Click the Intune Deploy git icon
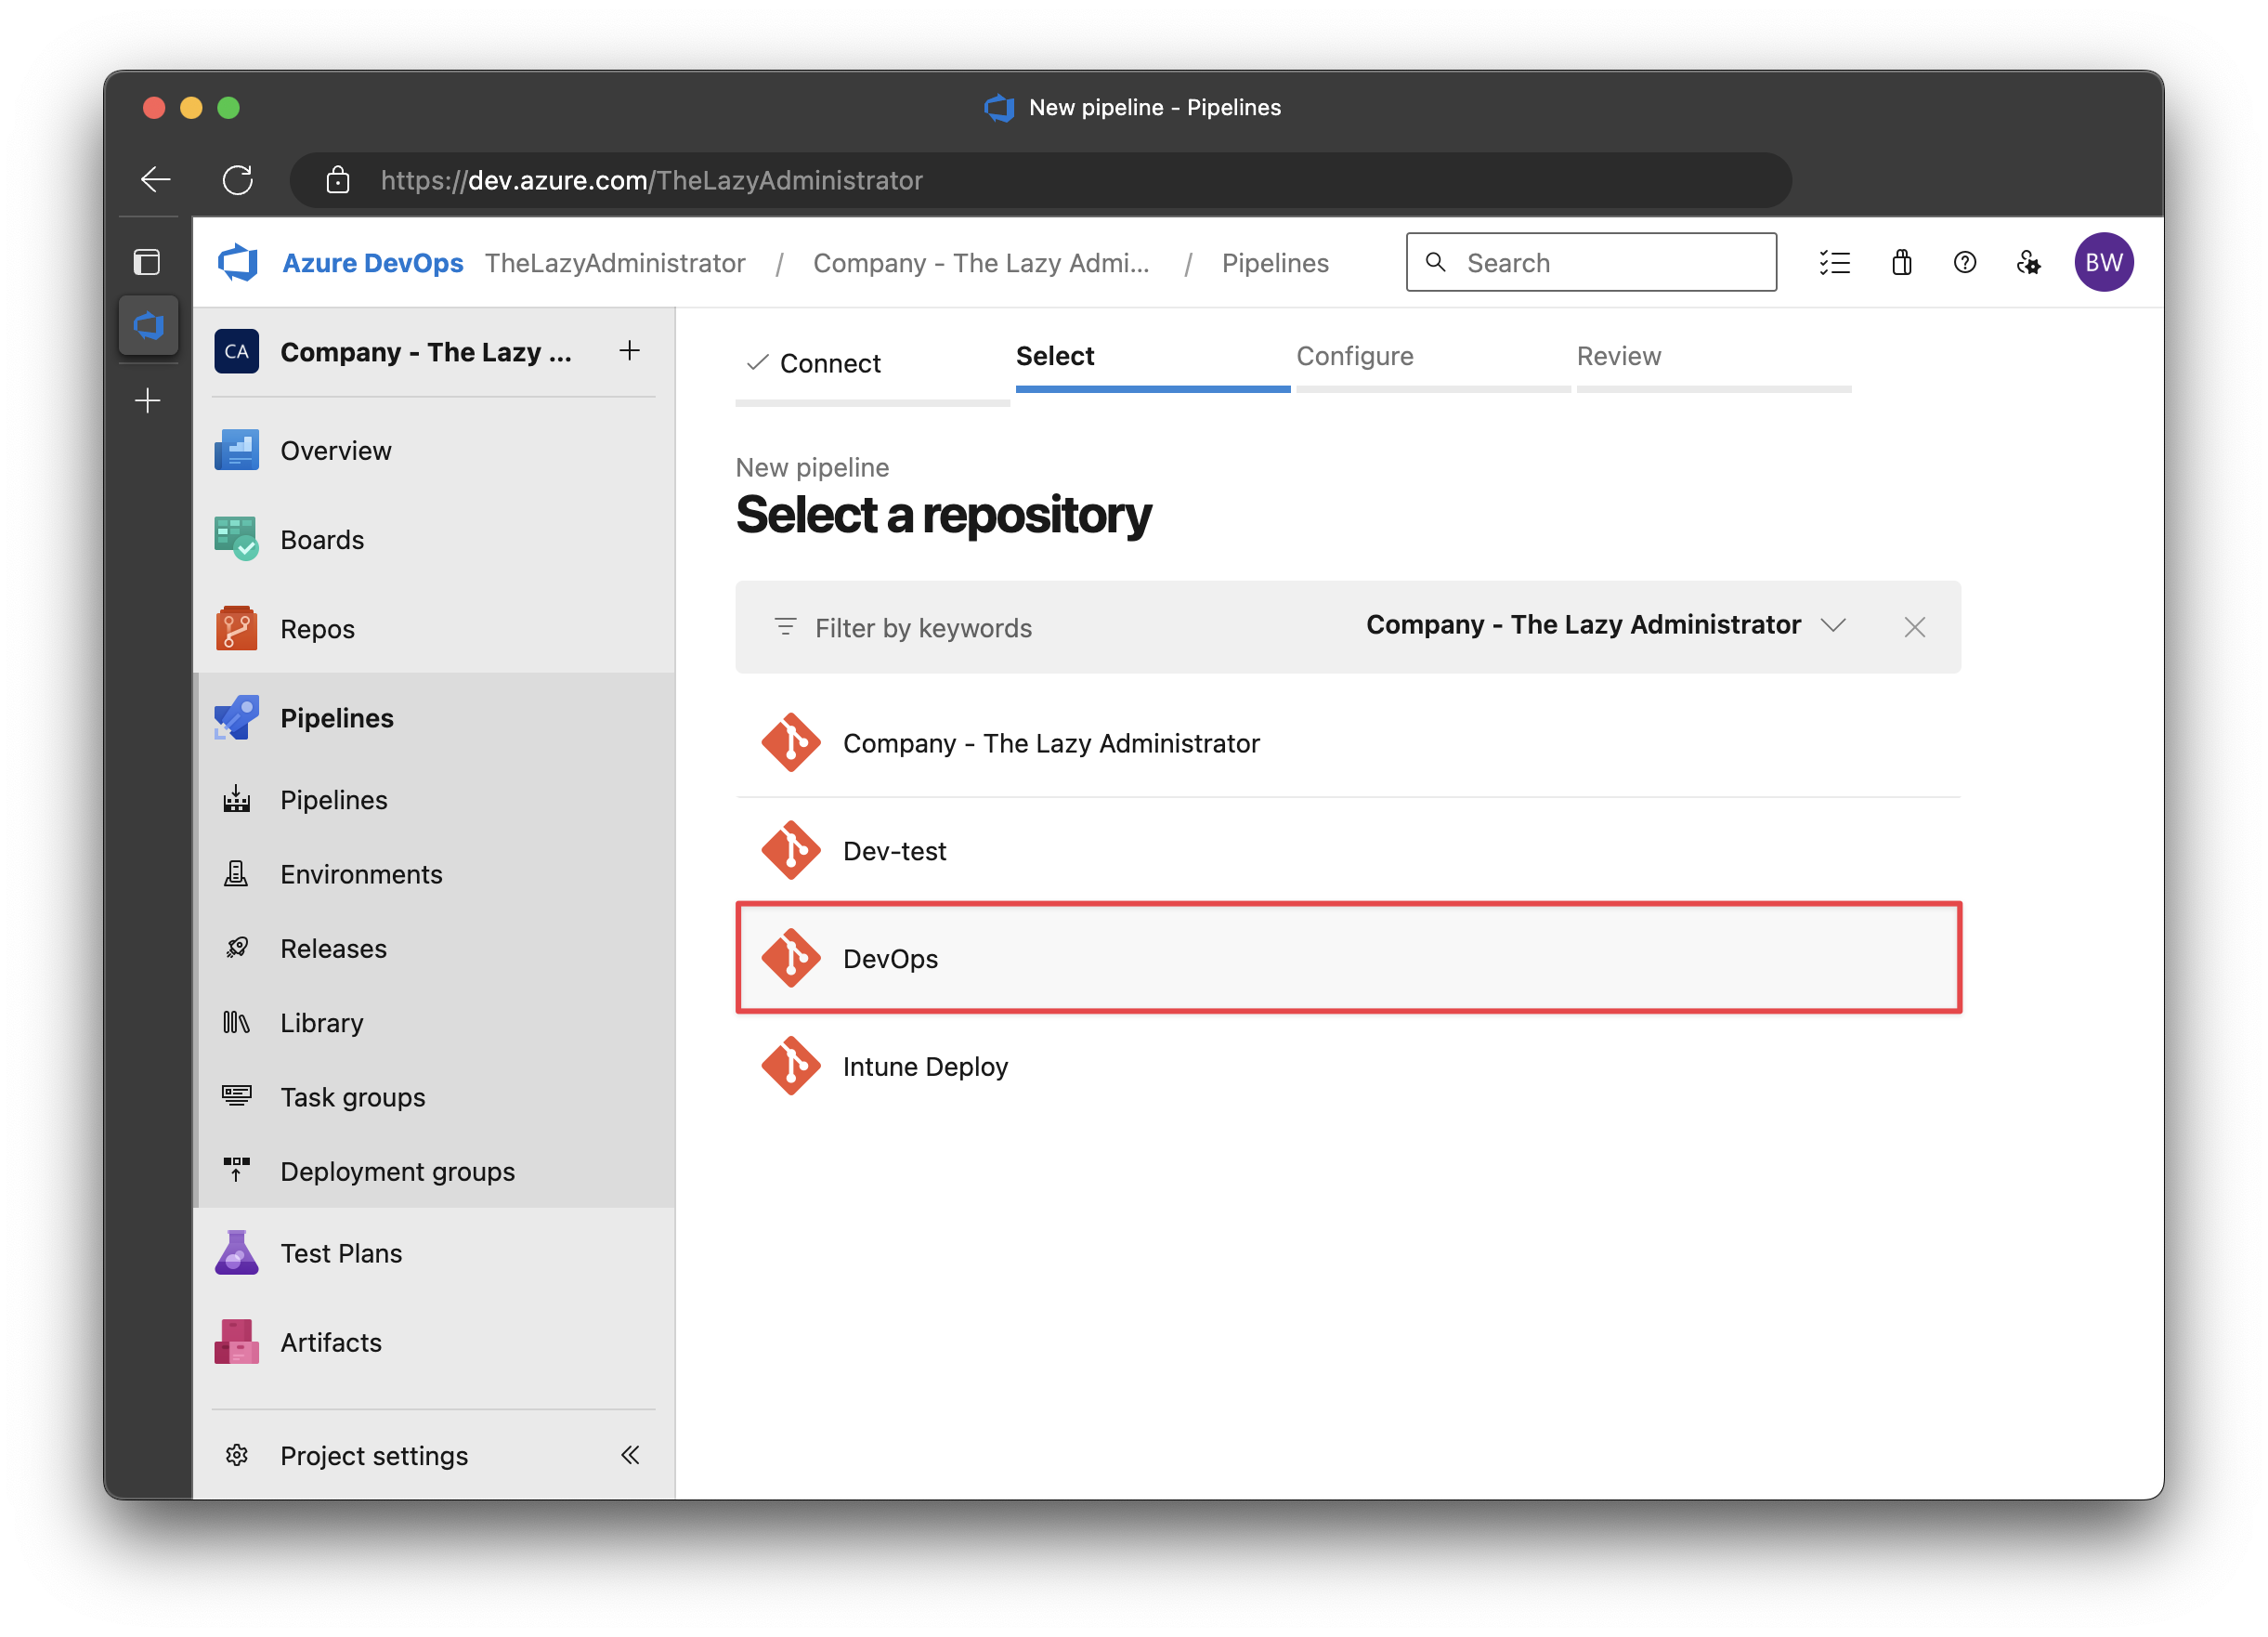The image size is (2268, 1637). pos(790,1067)
